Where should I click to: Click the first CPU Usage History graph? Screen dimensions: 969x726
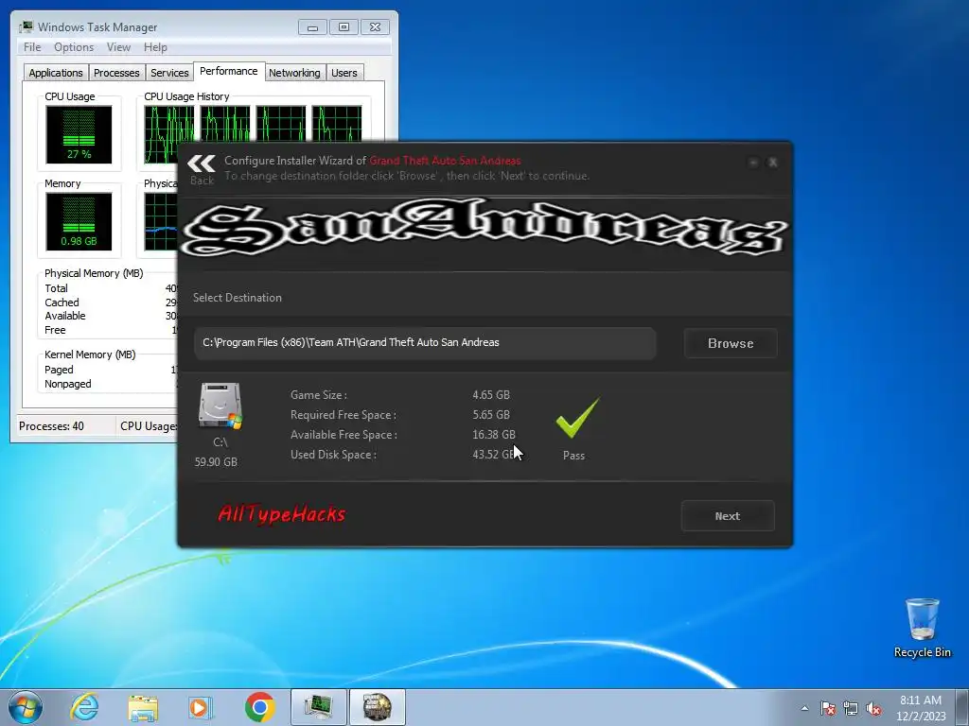(x=168, y=134)
